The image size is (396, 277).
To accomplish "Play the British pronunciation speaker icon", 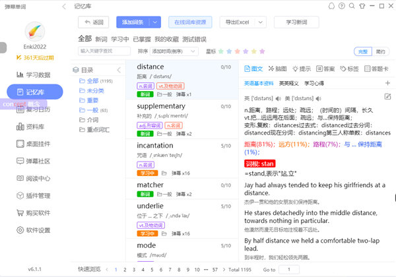I will pos(278,98).
